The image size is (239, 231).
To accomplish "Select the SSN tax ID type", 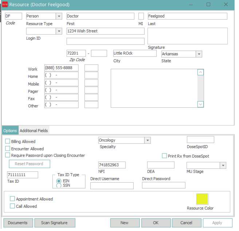I will tap(58, 185).
